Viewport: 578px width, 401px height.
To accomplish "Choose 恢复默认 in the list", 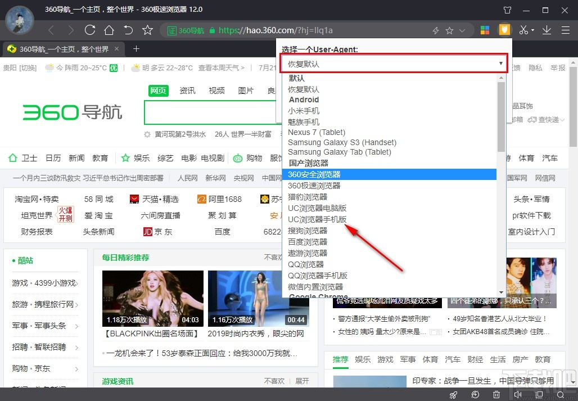I will point(304,89).
